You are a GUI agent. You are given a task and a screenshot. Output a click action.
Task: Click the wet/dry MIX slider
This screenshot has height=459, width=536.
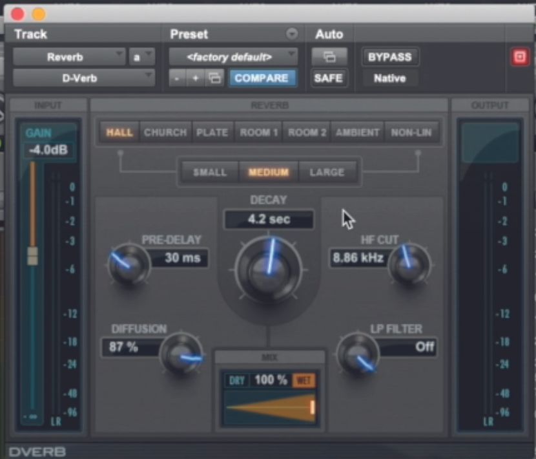click(269, 407)
